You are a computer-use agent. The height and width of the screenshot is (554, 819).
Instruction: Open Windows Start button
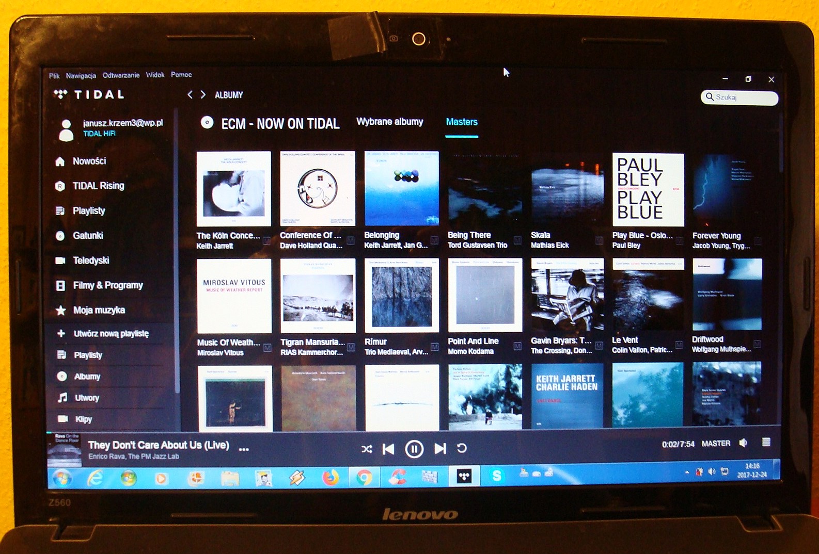coord(62,478)
